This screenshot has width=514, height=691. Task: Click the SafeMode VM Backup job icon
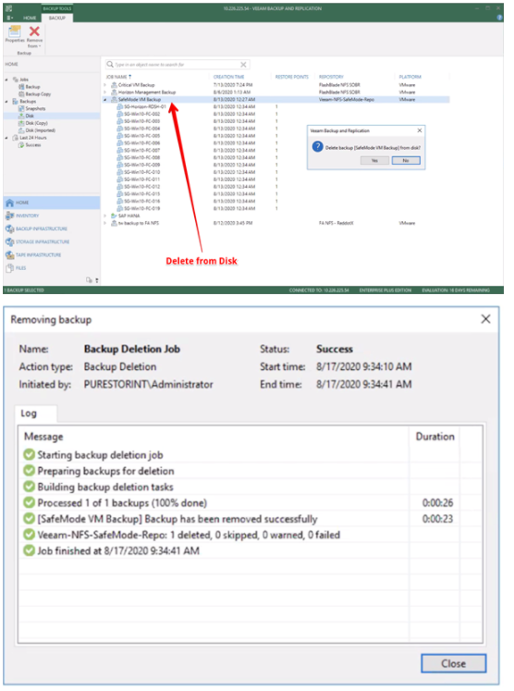tap(114, 100)
